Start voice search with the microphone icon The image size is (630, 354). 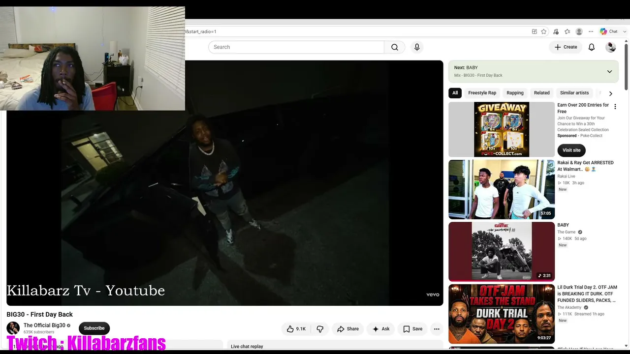coord(417,47)
